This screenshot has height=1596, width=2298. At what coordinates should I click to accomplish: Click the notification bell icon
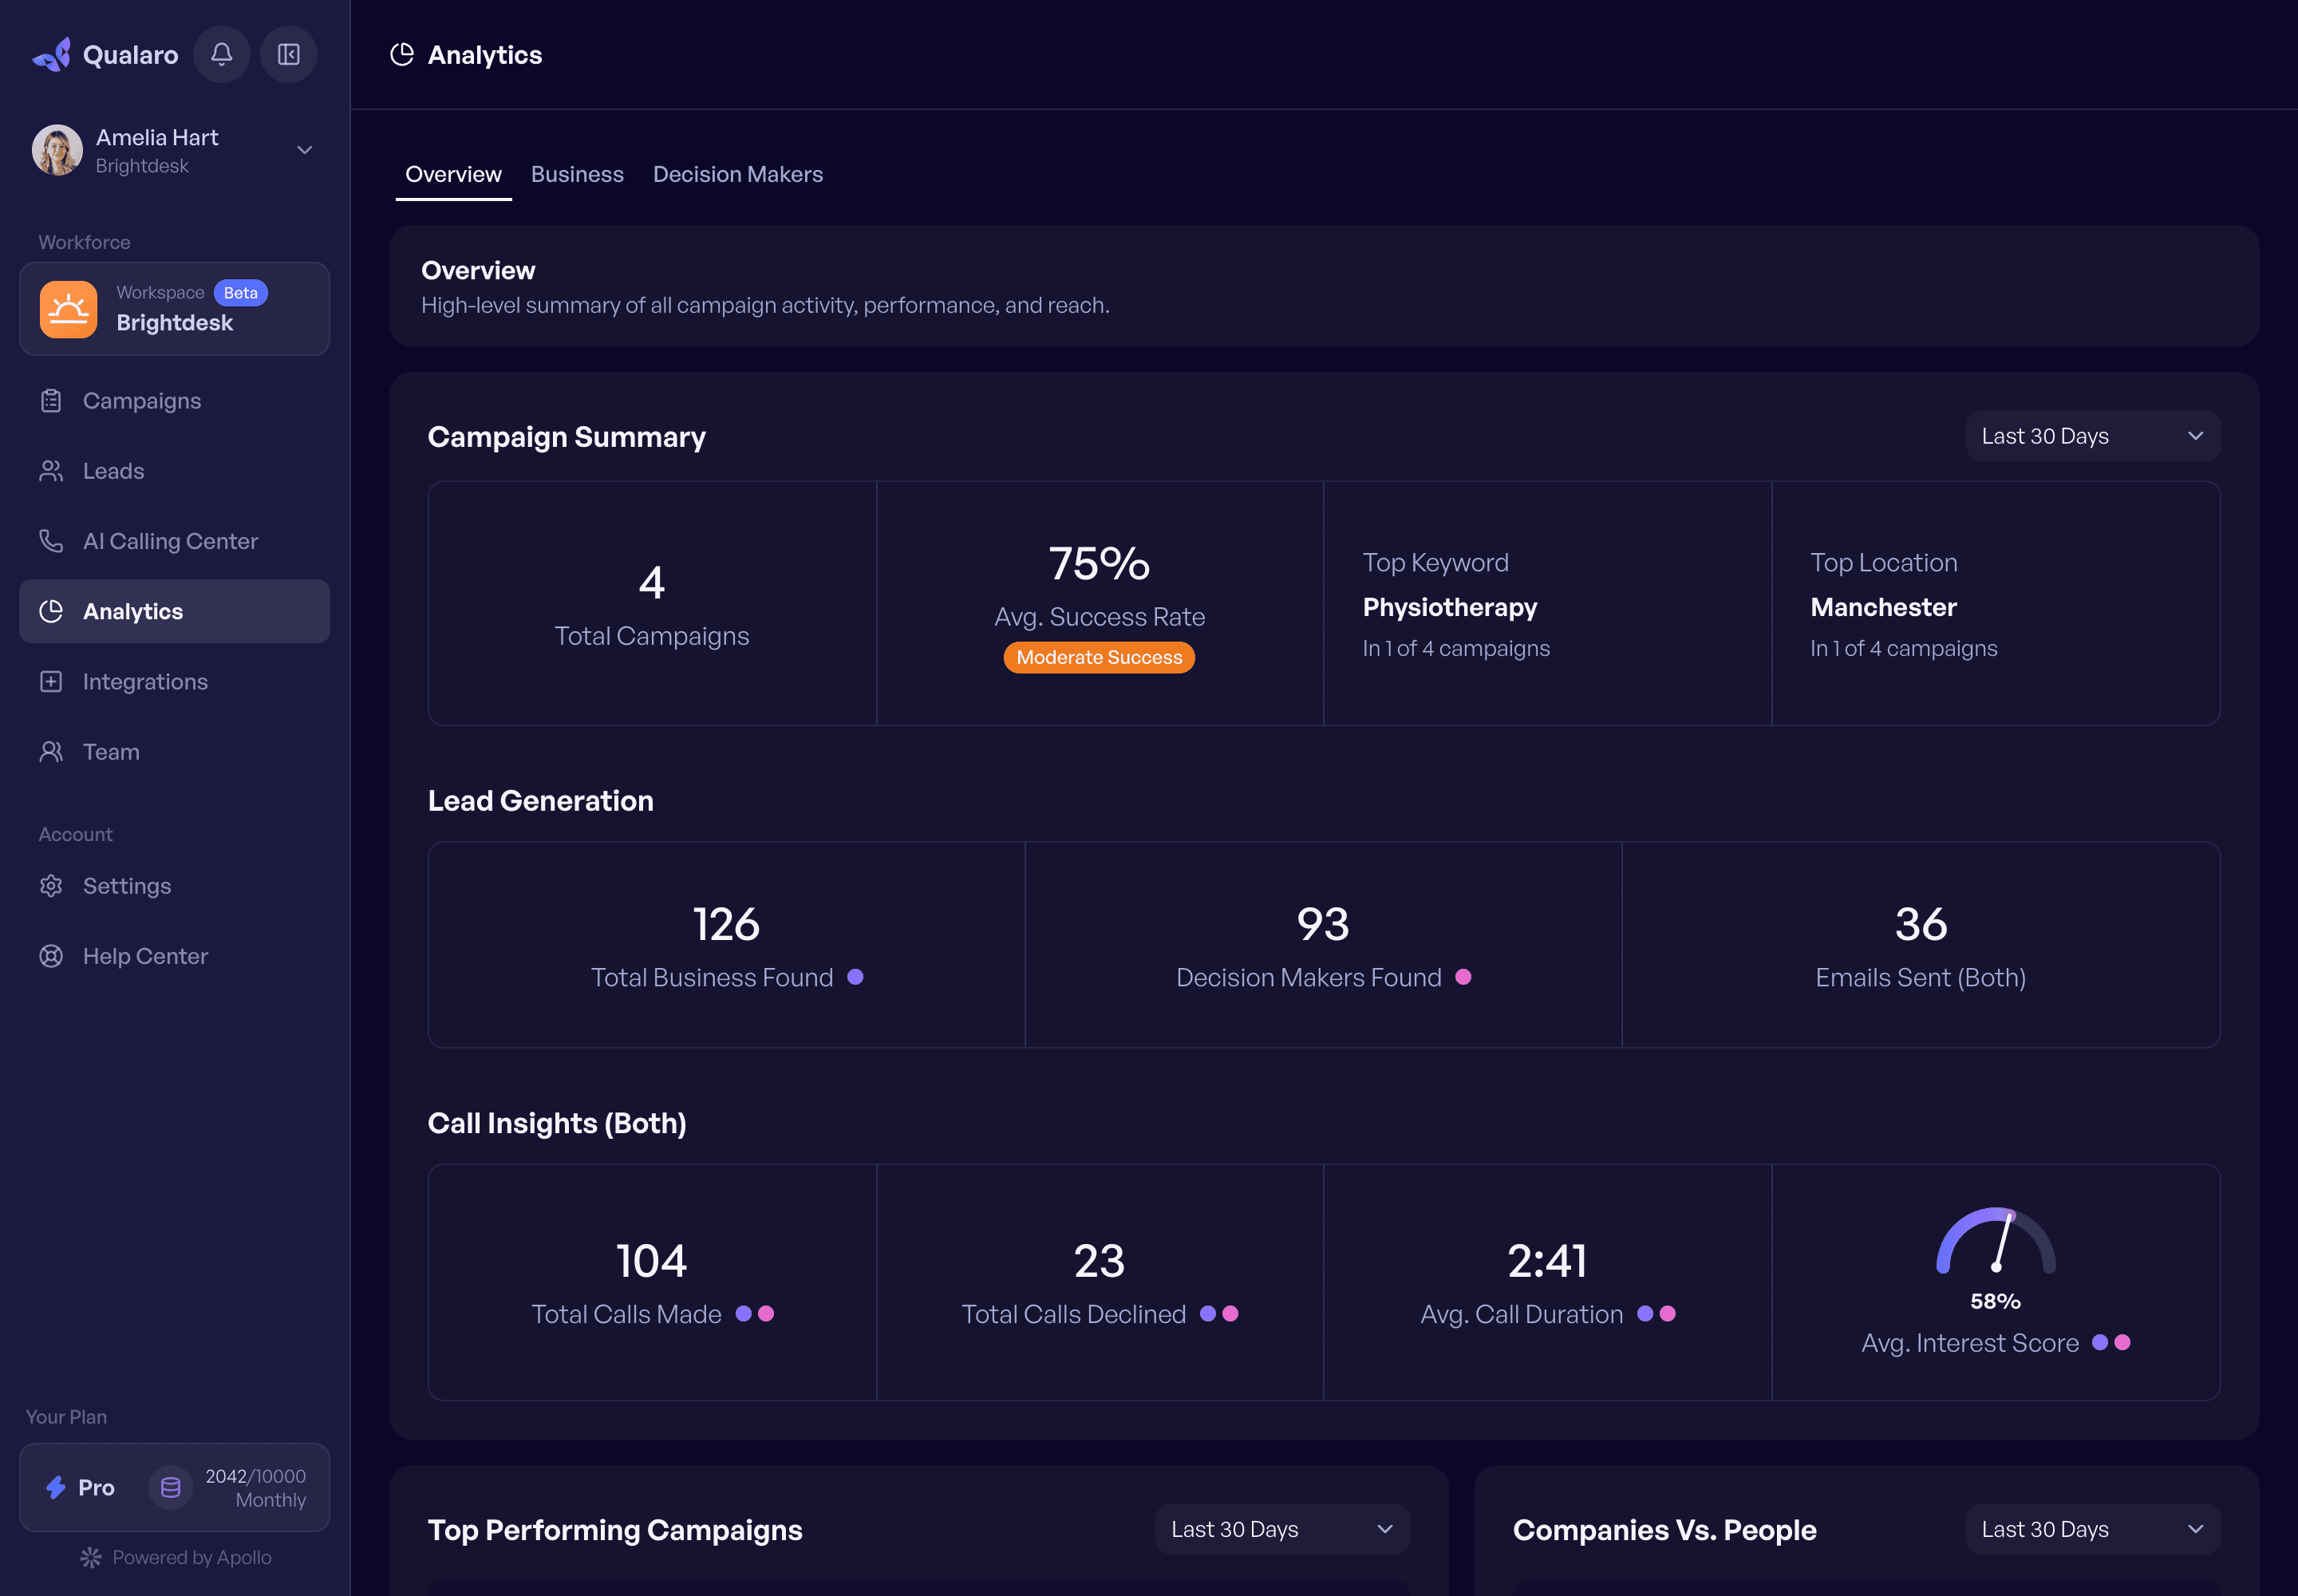[x=222, y=54]
